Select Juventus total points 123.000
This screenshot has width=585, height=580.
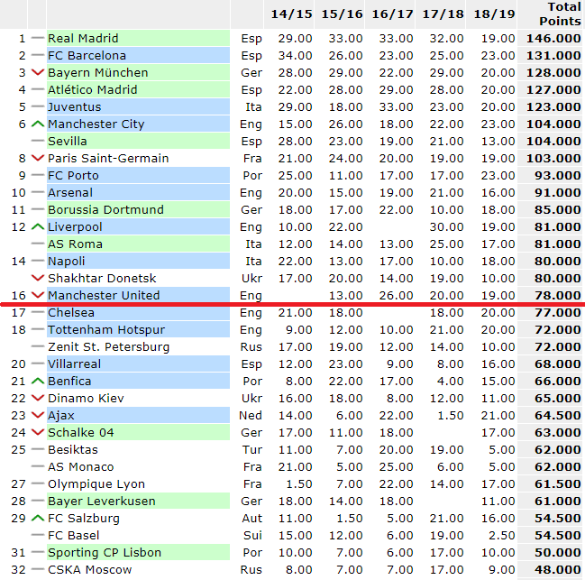[x=553, y=106]
